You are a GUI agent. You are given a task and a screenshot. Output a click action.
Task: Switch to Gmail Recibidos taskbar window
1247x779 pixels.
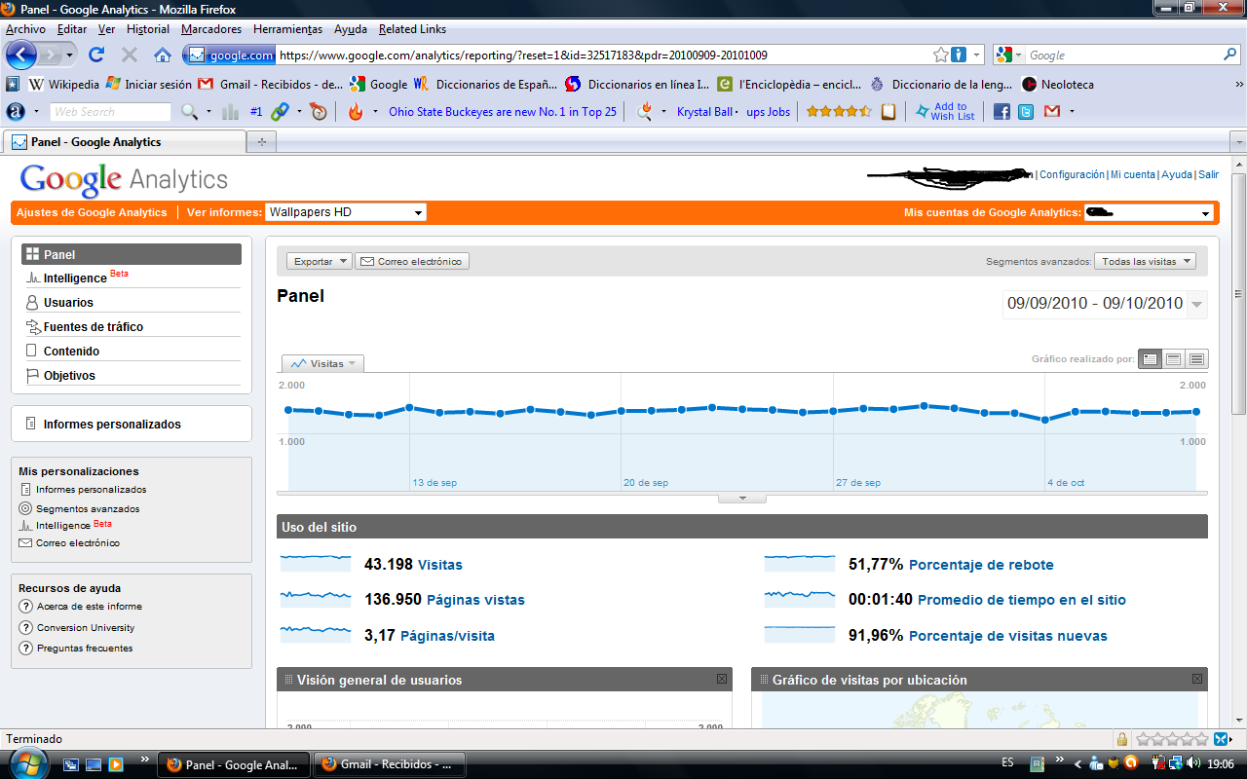(x=390, y=764)
